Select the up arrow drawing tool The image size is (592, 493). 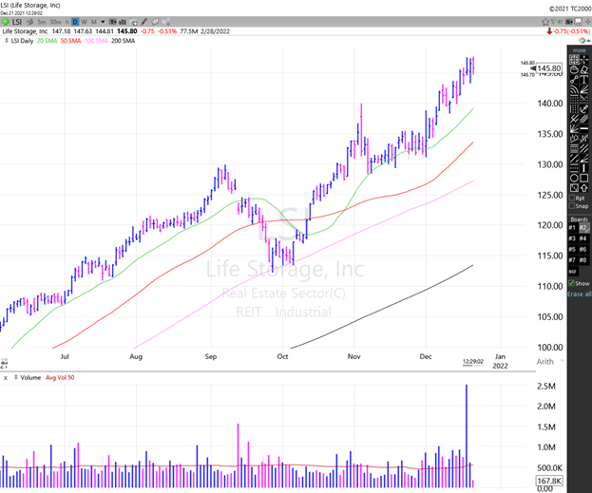click(x=584, y=188)
